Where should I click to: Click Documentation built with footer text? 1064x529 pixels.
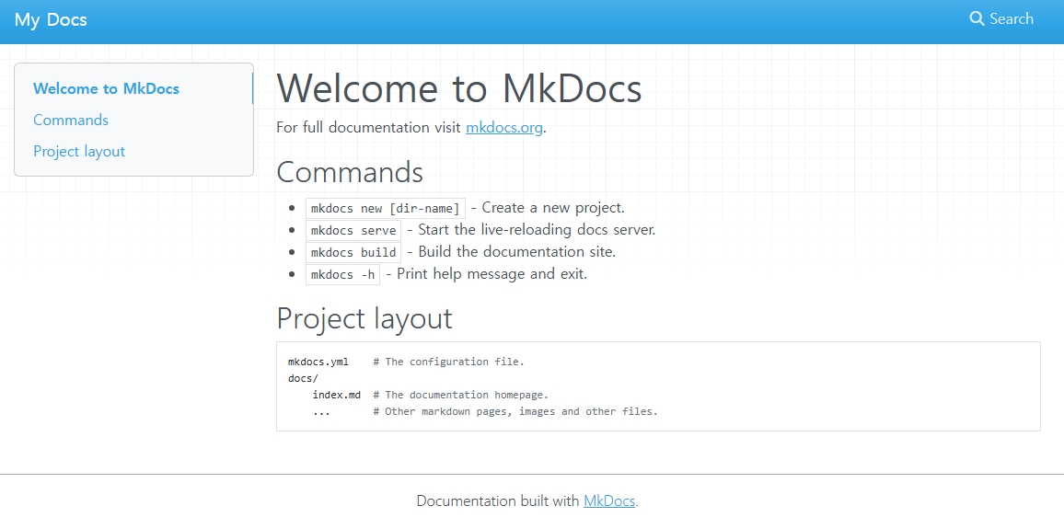click(498, 501)
